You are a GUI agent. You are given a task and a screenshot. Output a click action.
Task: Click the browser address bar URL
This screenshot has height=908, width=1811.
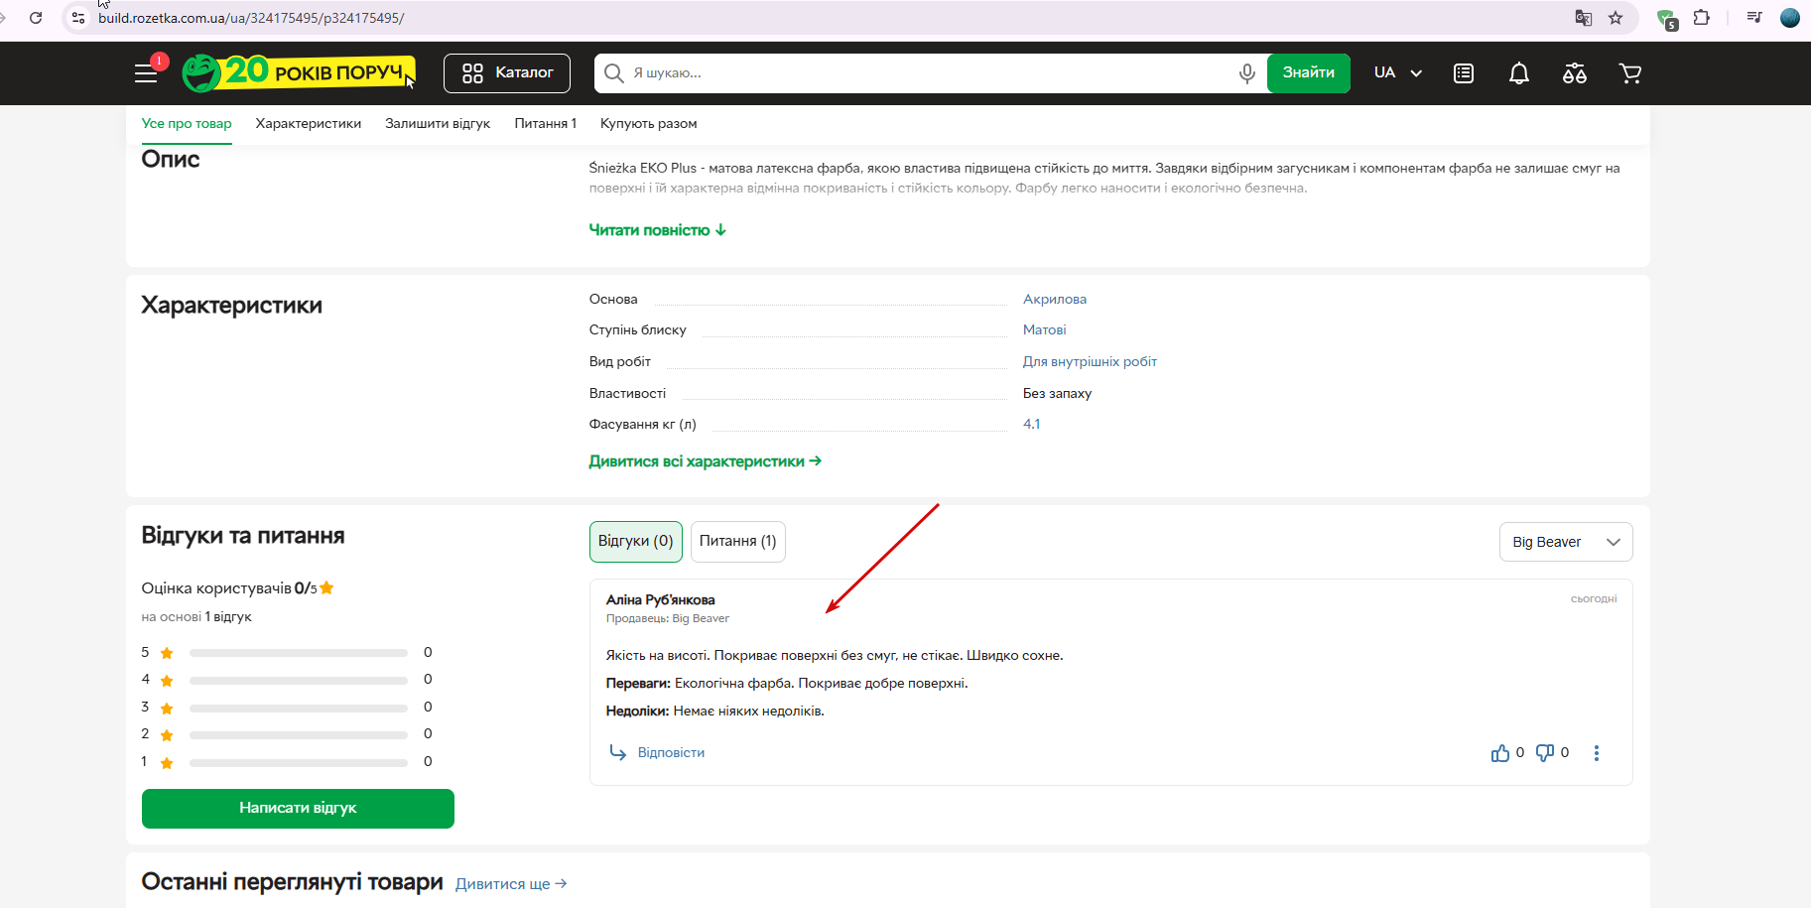coord(251,18)
